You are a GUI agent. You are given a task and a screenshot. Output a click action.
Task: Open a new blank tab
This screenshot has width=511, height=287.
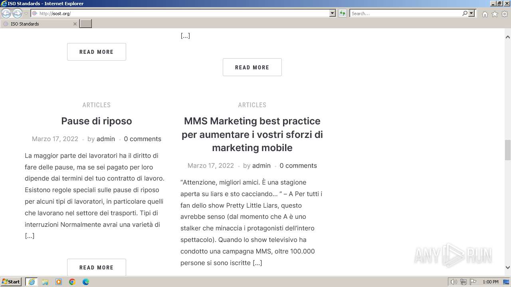point(86,24)
